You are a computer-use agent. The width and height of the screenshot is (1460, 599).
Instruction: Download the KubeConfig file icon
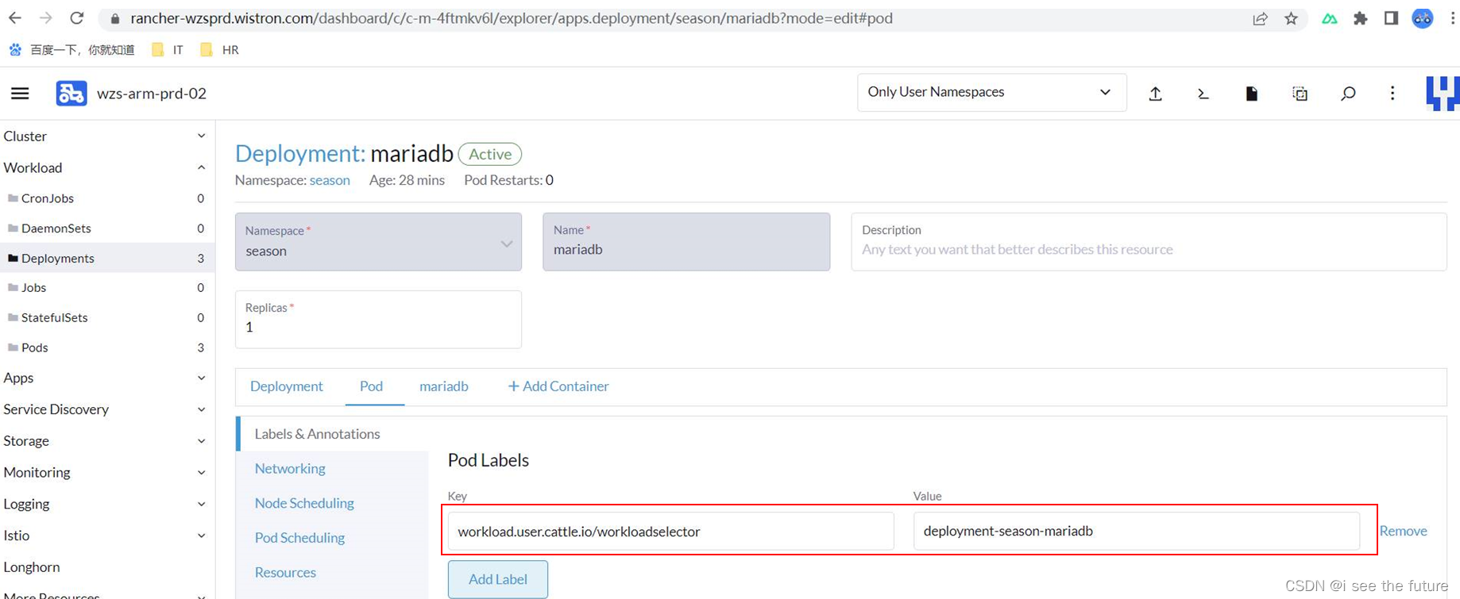click(1252, 94)
